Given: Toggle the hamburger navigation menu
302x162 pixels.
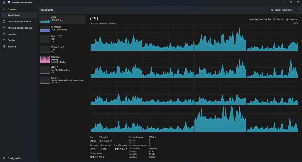Looking at the screenshot, I should coord(4,2).
